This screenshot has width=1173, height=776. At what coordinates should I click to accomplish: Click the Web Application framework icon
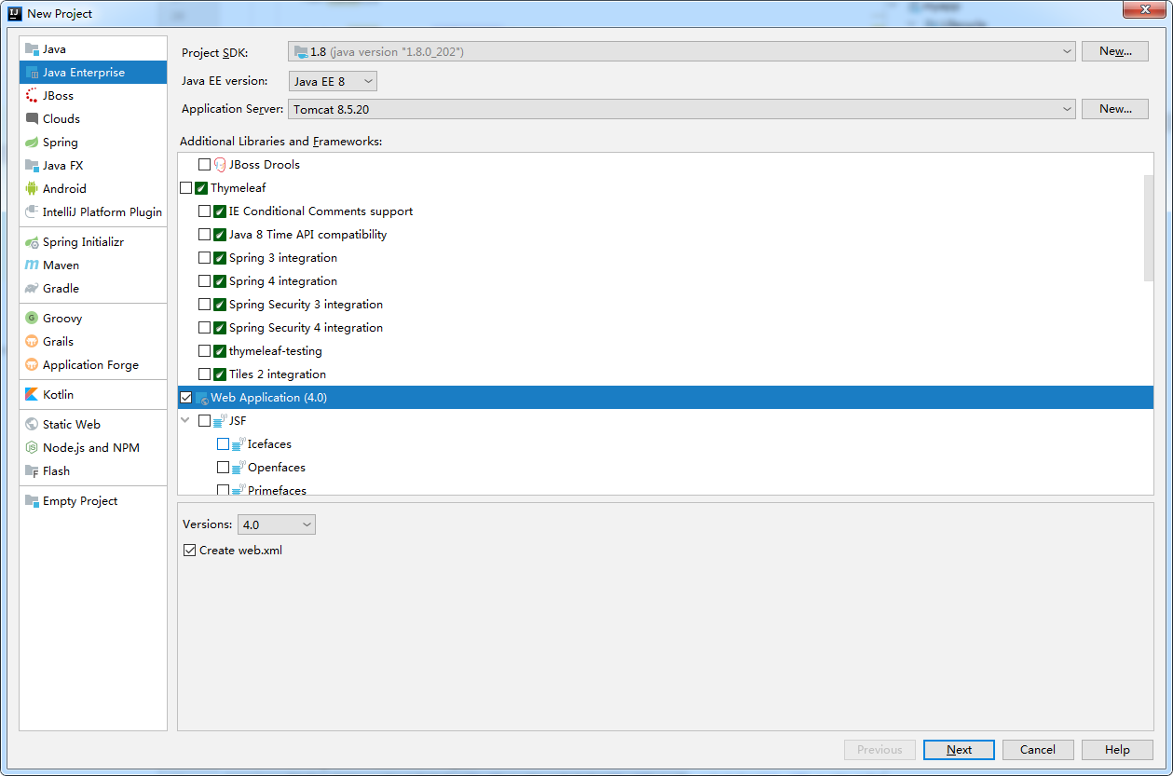pos(201,398)
